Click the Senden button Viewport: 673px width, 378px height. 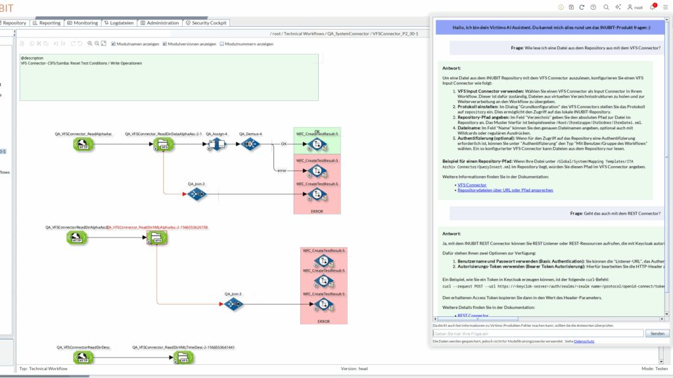point(657,333)
